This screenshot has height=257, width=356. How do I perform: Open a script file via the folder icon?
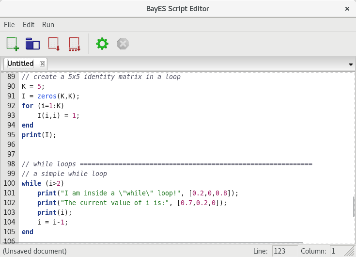(33, 44)
